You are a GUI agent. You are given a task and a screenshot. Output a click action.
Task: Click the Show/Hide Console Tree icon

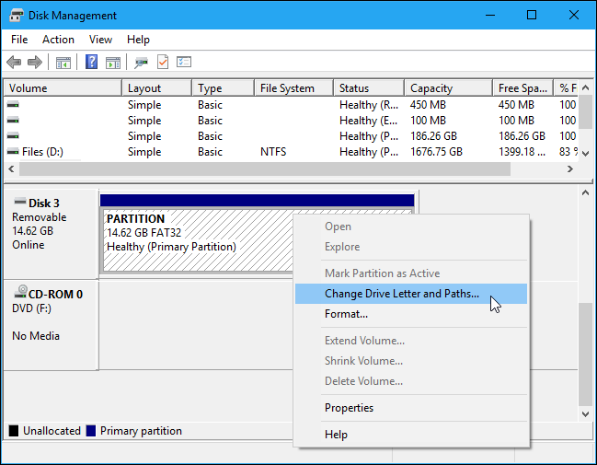point(63,63)
